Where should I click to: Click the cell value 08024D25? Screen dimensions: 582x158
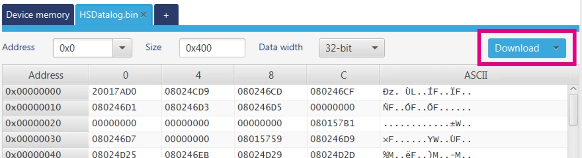pos(114,154)
